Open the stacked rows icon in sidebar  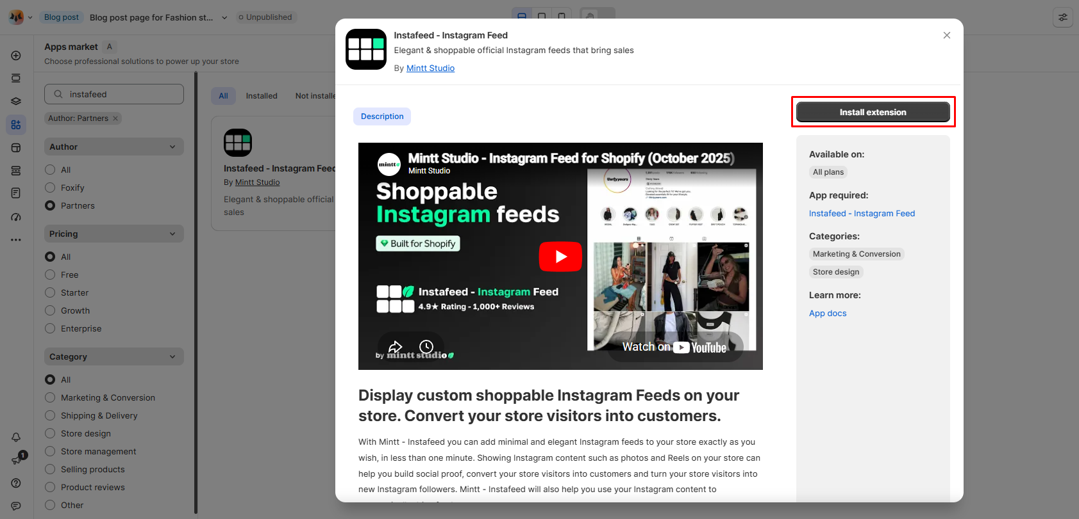pyautogui.click(x=16, y=171)
